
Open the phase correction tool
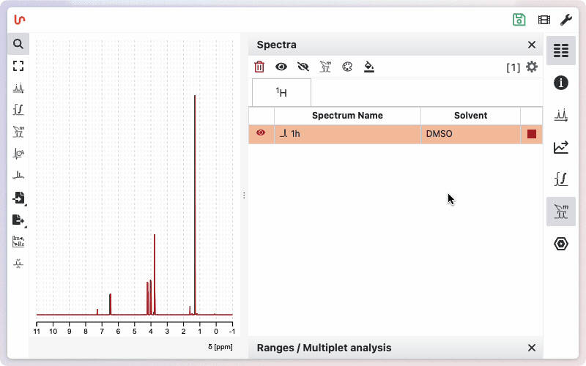[18, 154]
